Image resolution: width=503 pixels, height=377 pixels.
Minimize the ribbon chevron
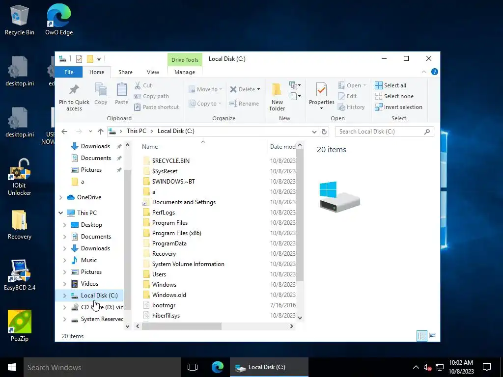tap(424, 72)
